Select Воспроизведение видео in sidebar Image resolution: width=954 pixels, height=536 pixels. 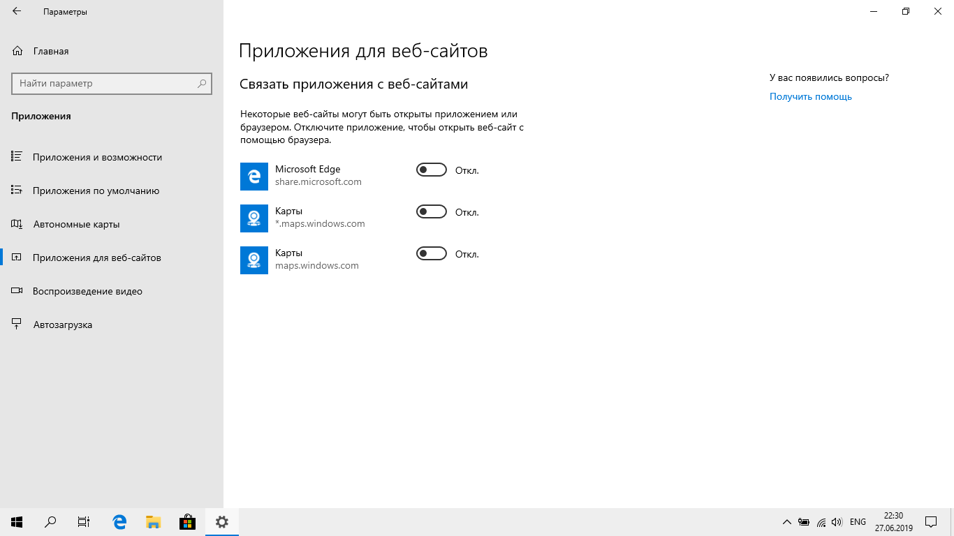pyautogui.click(x=87, y=291)
